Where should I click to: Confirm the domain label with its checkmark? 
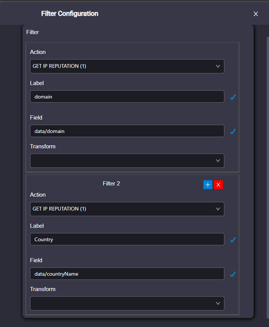(x=233, y=97)
